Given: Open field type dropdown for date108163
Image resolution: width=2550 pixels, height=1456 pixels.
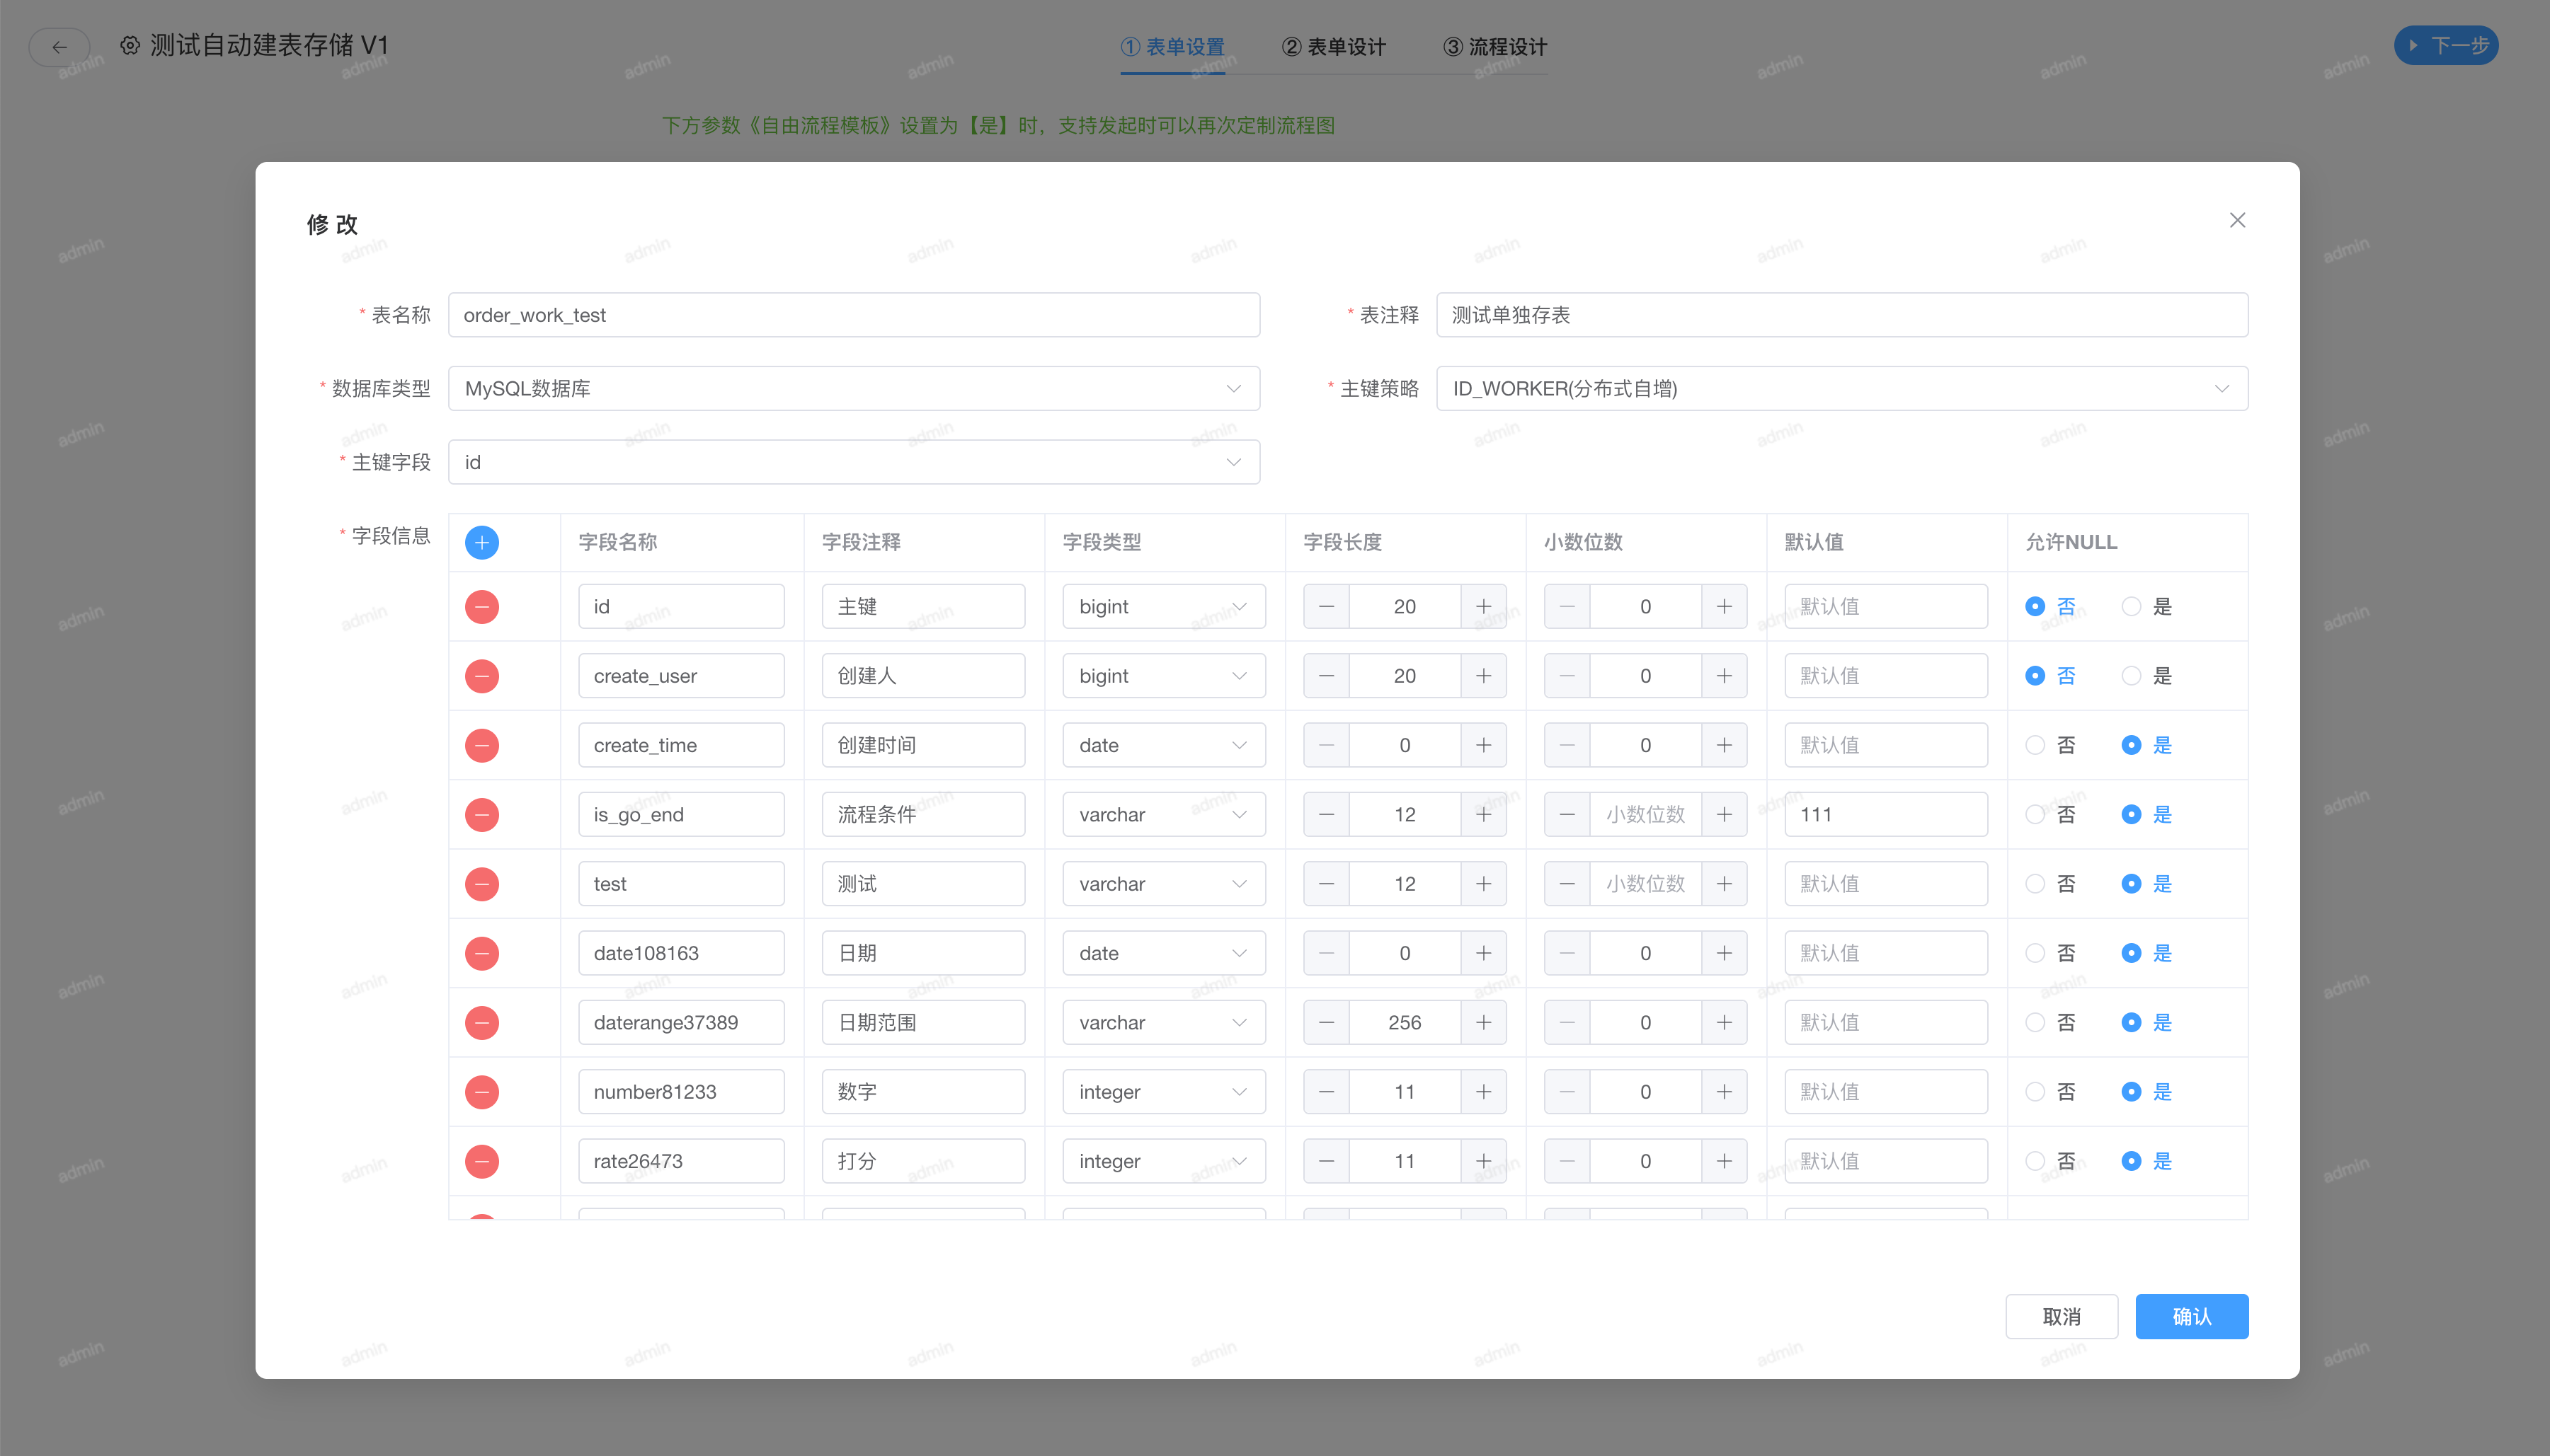Looking at the screenshot, I should coord(1162,953).
